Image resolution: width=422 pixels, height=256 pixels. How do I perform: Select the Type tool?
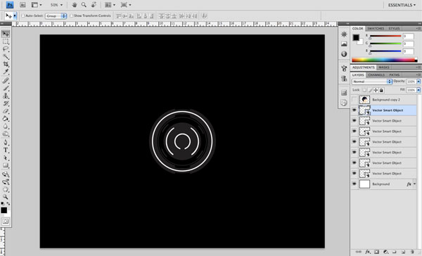[x=6, y=151]
